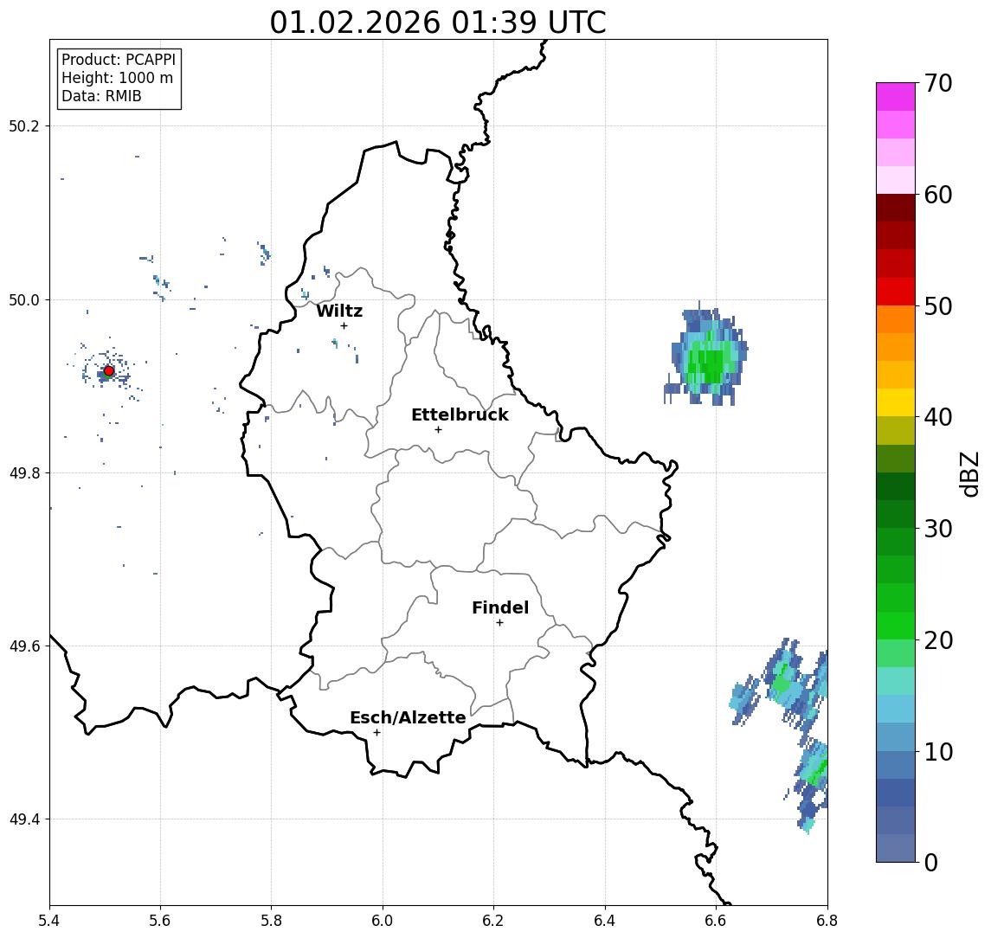Click the longitude label 6.6

coord(716,921)
